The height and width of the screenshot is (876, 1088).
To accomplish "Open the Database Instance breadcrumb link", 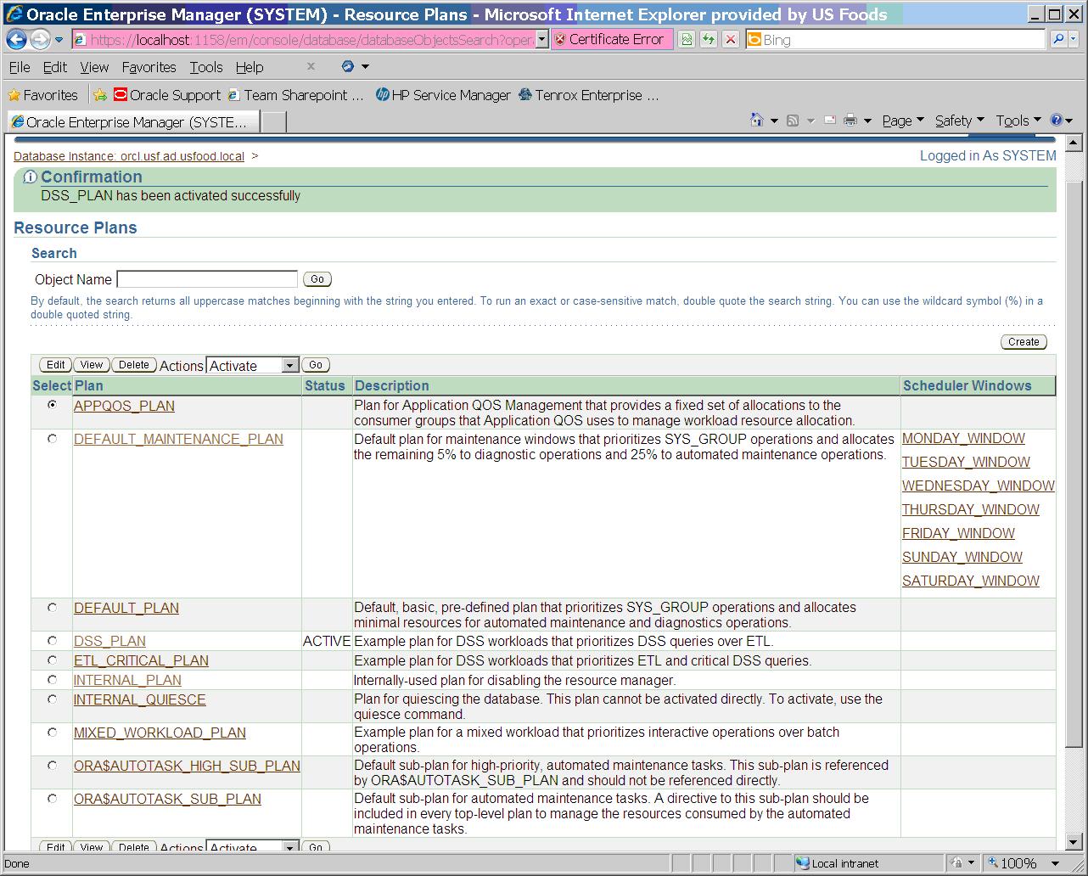I will (129, 156).
